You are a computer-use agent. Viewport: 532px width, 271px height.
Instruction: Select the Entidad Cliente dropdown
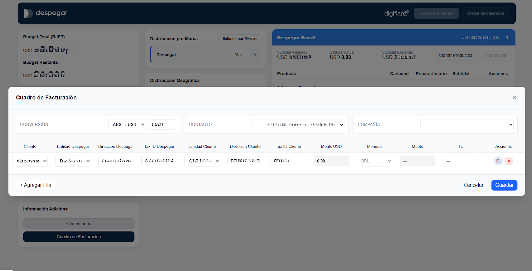pos(202,161)
